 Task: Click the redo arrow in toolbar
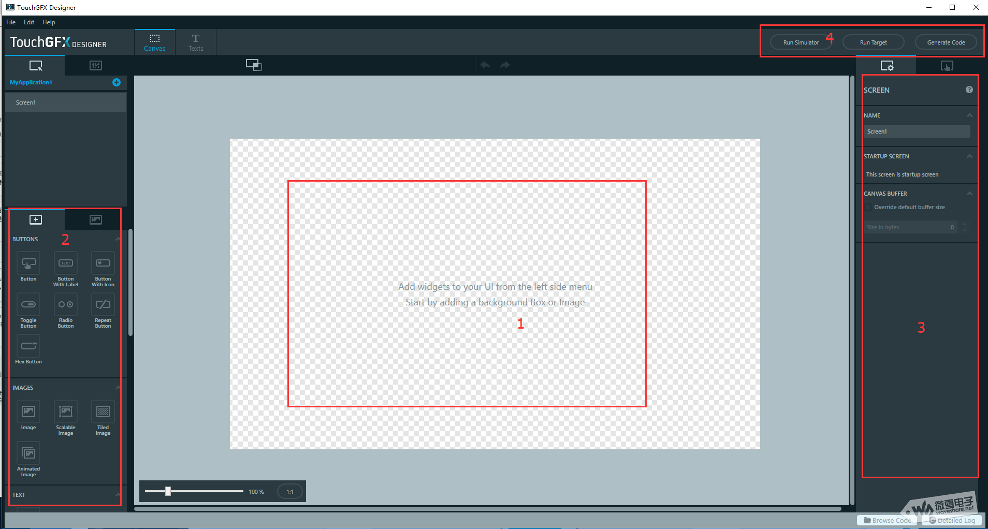click(505, 65)
